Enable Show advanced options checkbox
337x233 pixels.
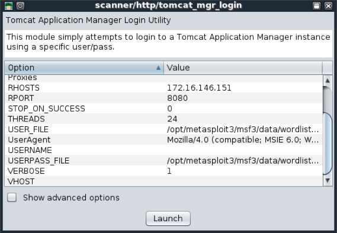point(12,197)
